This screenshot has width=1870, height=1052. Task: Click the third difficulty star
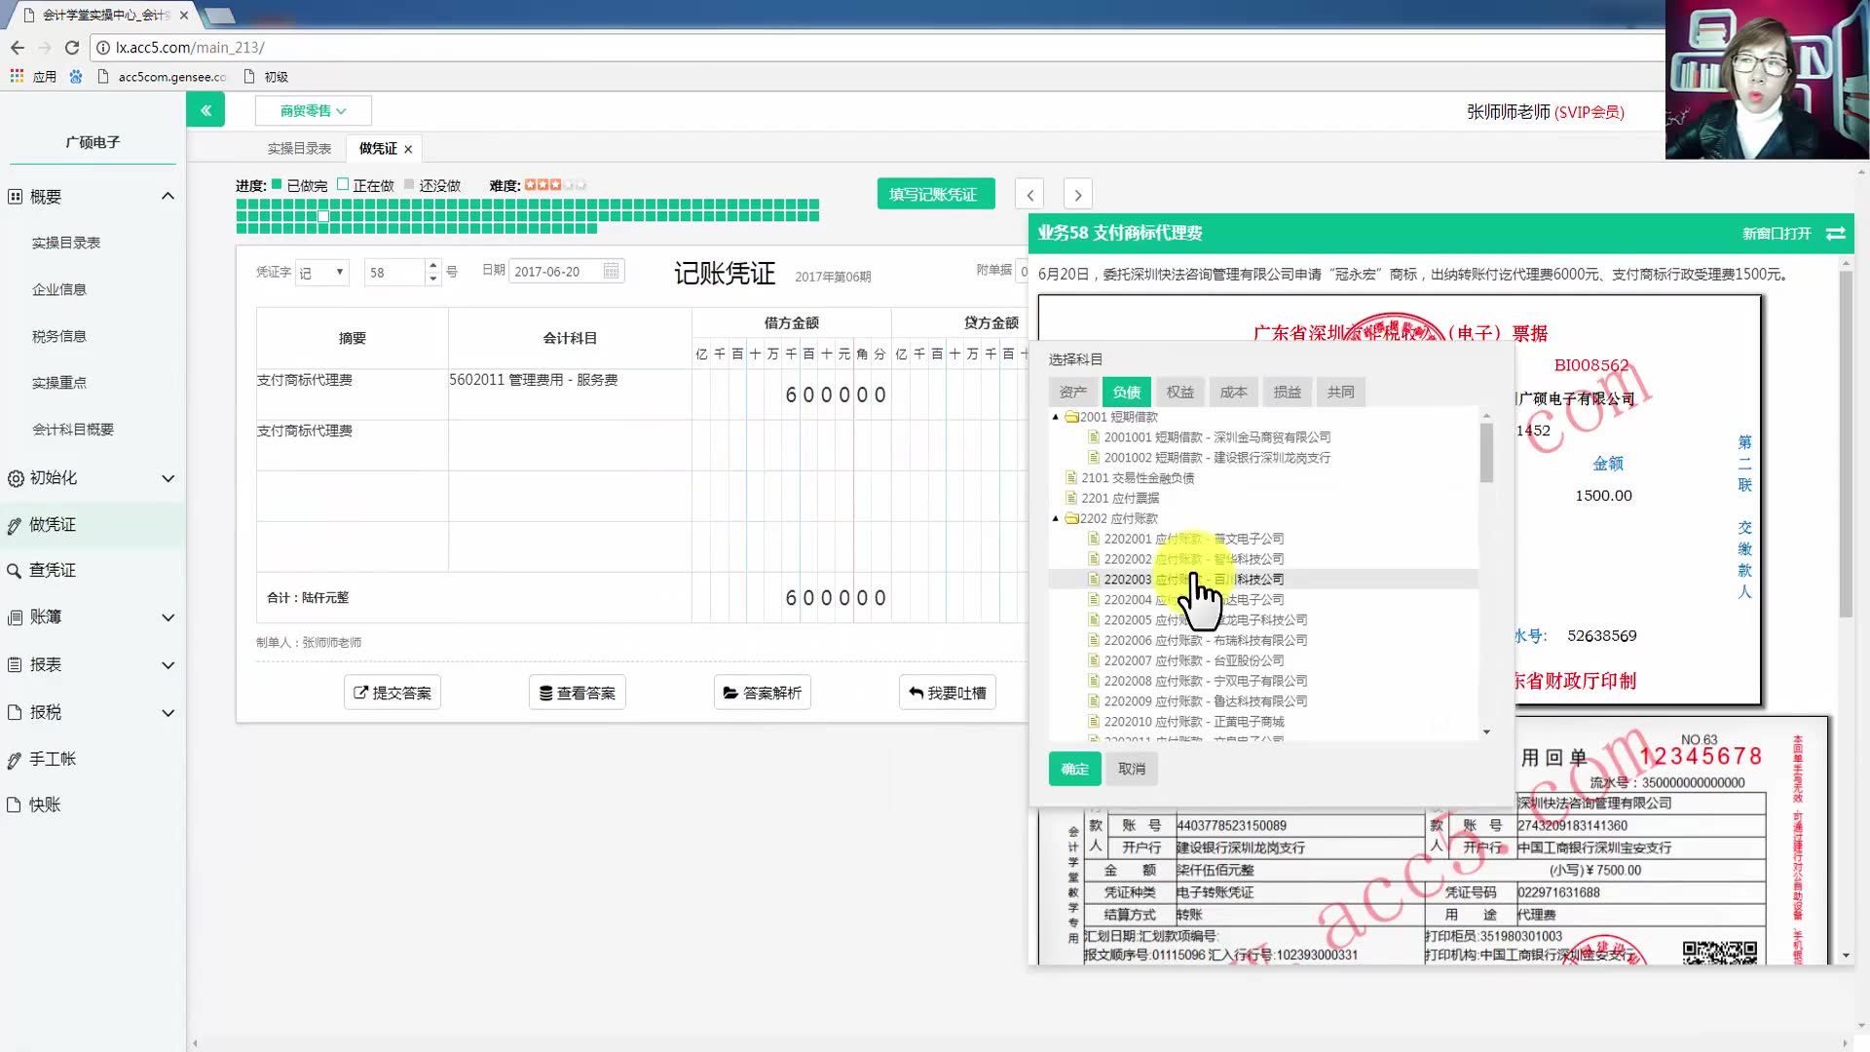555,184
